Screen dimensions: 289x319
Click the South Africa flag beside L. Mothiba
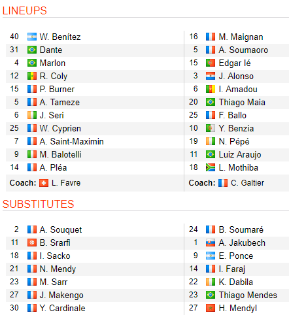211,167
